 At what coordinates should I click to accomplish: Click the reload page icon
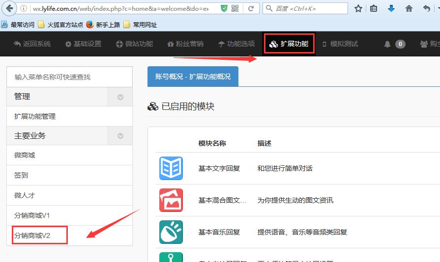coord(251,8)
